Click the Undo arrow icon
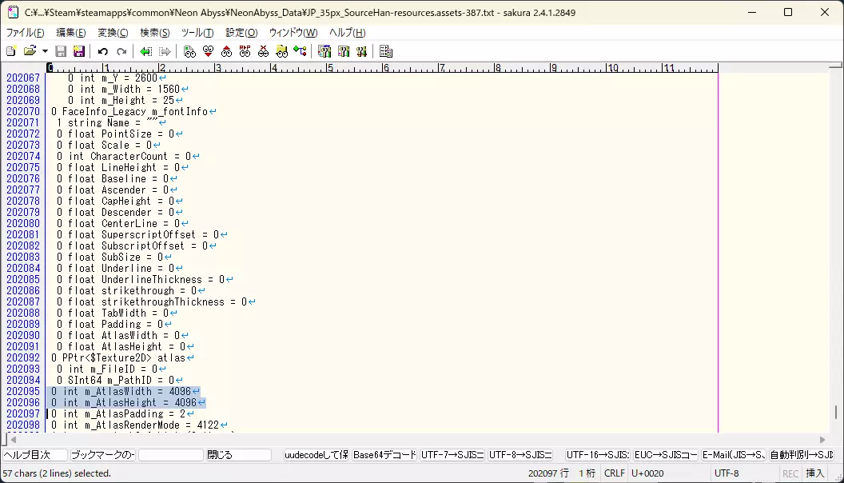844x483 pixels. tap(103, 51)
